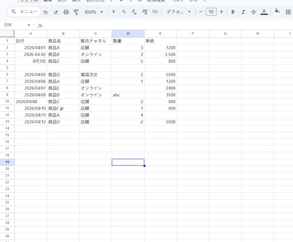293x242 pixels.
Task: Select cell with date 2026/04/01
Action: tap(31, 48)
